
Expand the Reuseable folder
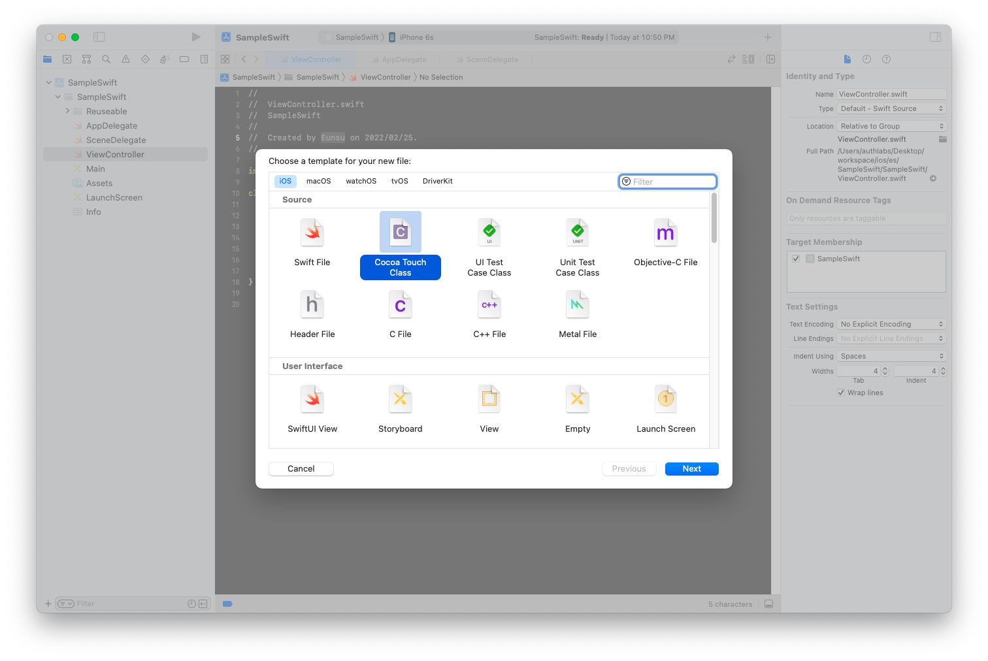67,111
